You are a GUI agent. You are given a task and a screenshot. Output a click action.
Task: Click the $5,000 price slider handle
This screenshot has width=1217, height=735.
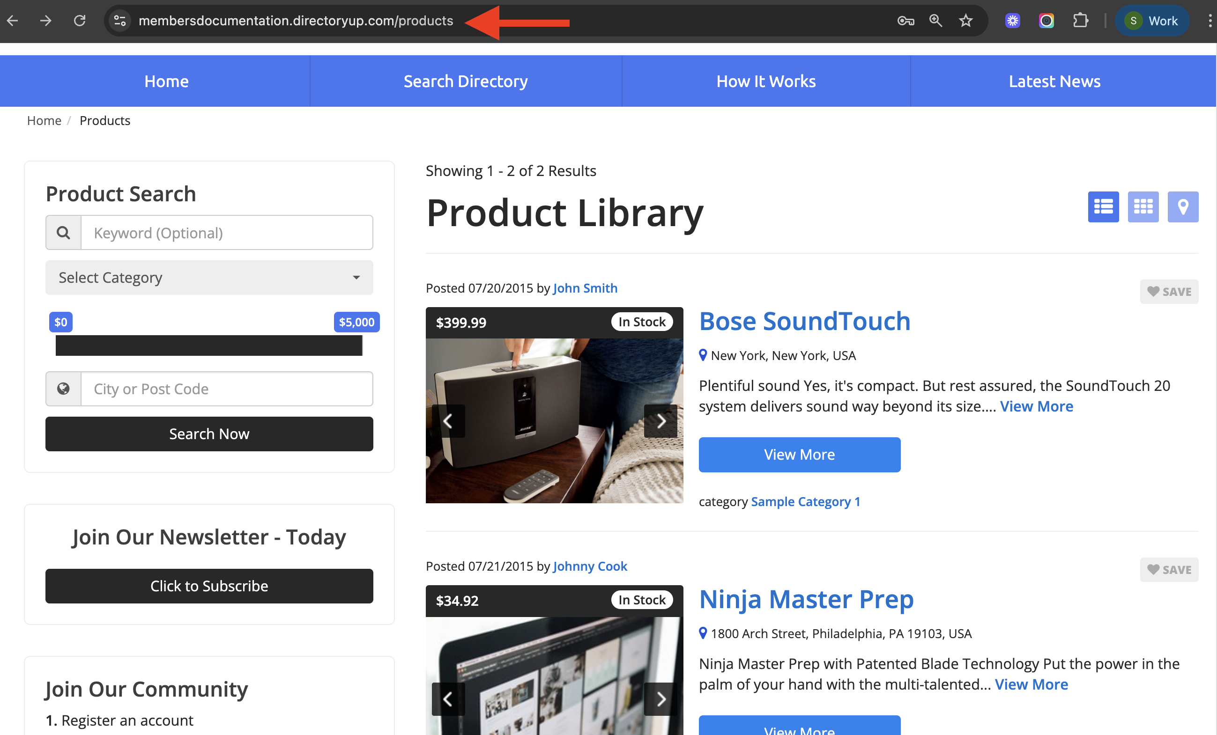tap(356, 323)
